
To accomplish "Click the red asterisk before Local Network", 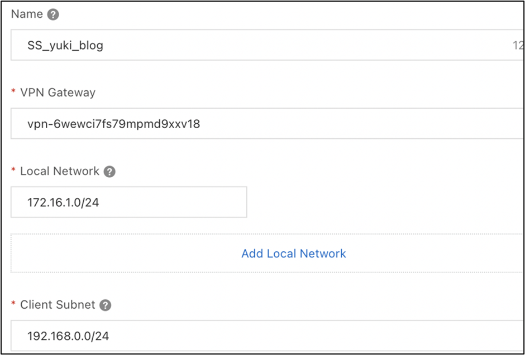I will 13,172.
